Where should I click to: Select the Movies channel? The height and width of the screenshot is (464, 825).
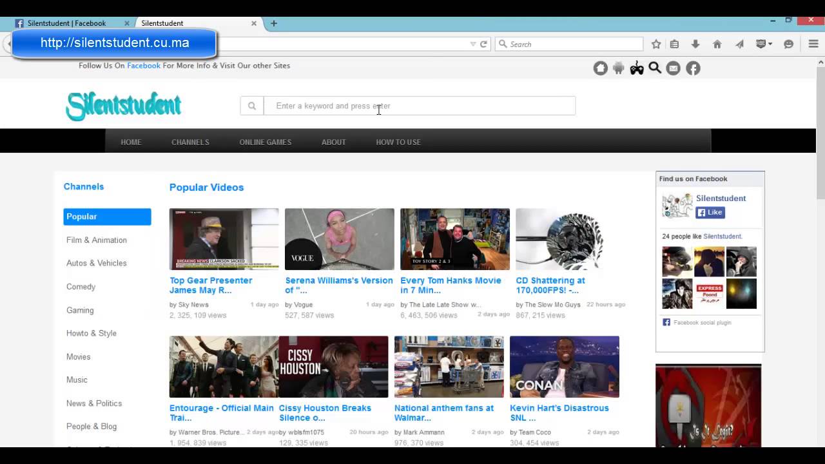coord(78,357)
